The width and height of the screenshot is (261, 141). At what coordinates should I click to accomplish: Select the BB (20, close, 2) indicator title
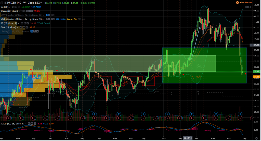9,23
